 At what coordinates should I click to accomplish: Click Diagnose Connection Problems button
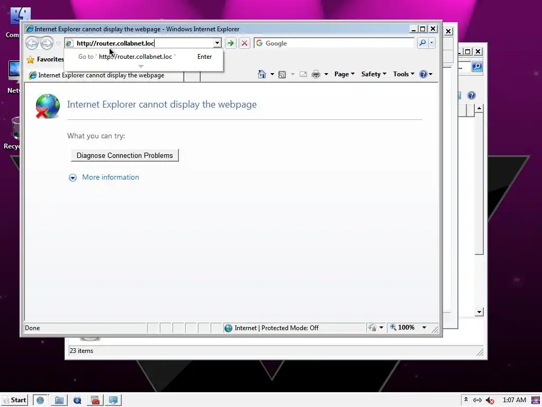pyautogui.click(x=125, y=155)
